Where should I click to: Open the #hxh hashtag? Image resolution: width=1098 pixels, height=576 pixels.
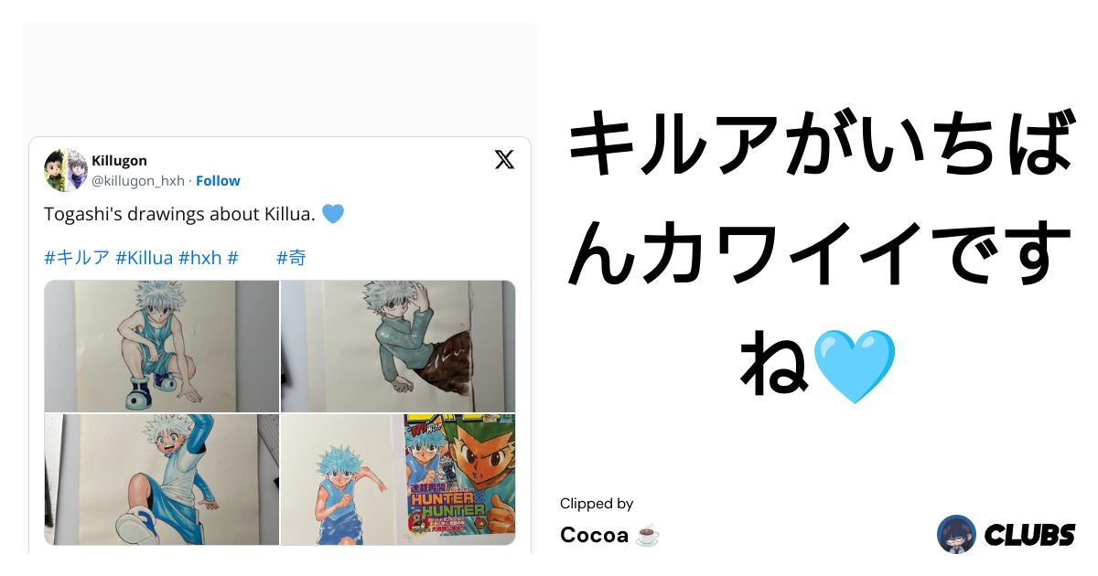pos(200,258)
